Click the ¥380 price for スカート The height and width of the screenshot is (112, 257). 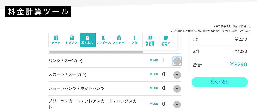(x=154, y=74)
